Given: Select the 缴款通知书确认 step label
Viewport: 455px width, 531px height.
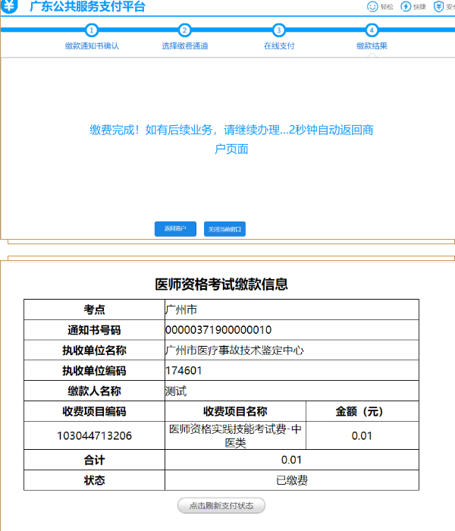Looking at the screenshot, I should pyautogui.click(x=92, y=46).
